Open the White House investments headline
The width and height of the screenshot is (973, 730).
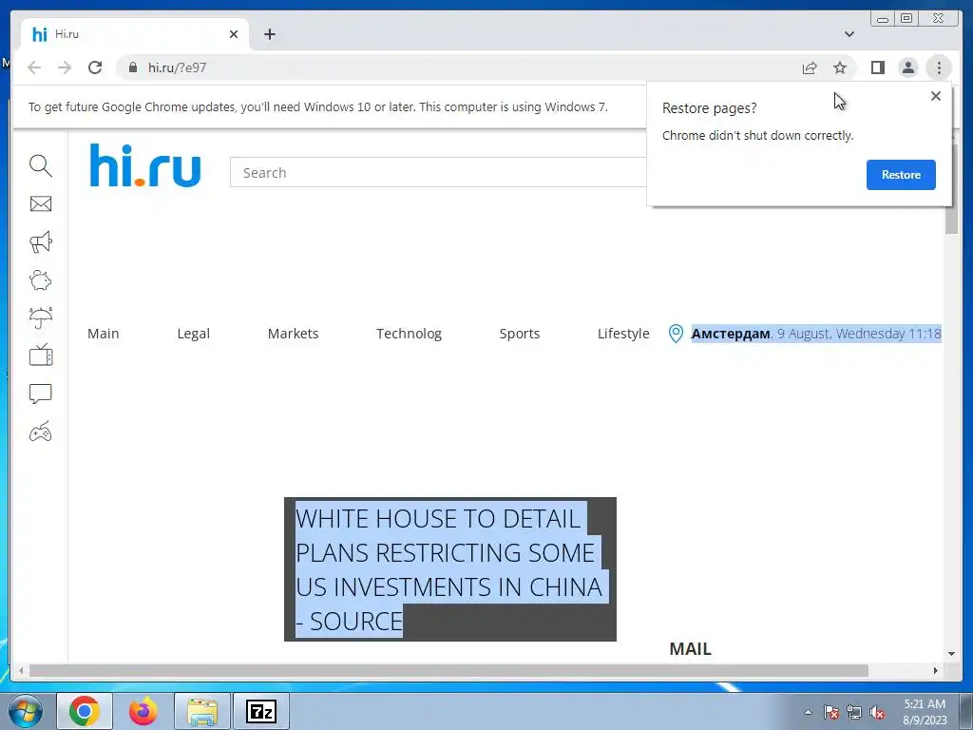(449, 569)
